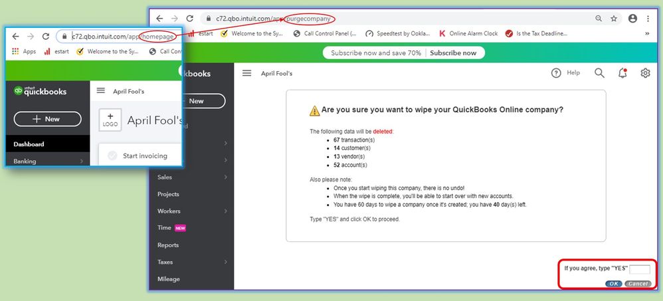Toggle hamburger menu in left window

point(100,91)
